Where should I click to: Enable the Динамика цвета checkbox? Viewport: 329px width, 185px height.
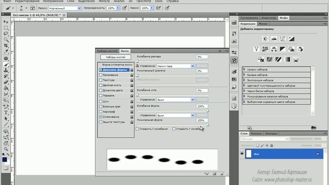[101, 90]
